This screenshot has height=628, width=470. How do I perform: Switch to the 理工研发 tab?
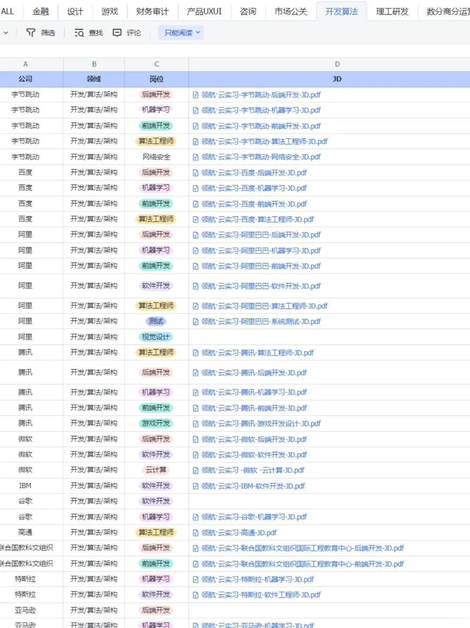pos(393,11)
